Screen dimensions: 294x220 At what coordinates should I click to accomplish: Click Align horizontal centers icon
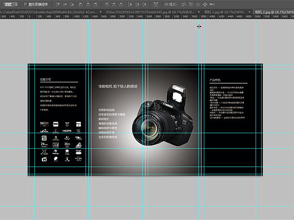88,5
